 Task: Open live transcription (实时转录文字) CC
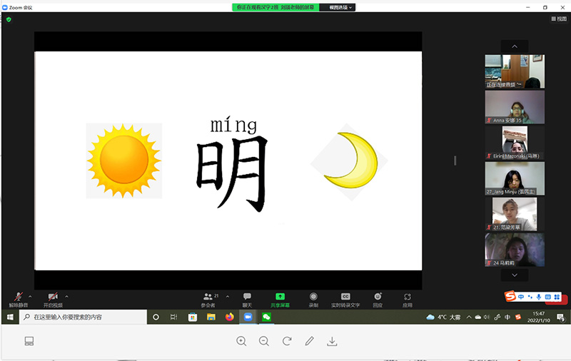point(345,298)
